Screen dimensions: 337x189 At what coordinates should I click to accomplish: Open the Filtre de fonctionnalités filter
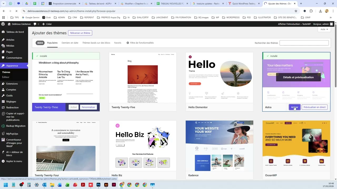click(x=140, y=43)
